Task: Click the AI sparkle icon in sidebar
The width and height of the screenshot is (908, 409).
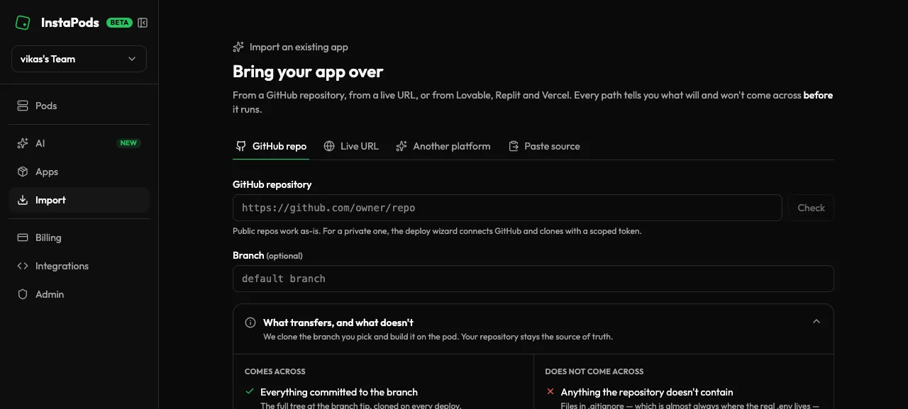Action: (x=23, y=143)
